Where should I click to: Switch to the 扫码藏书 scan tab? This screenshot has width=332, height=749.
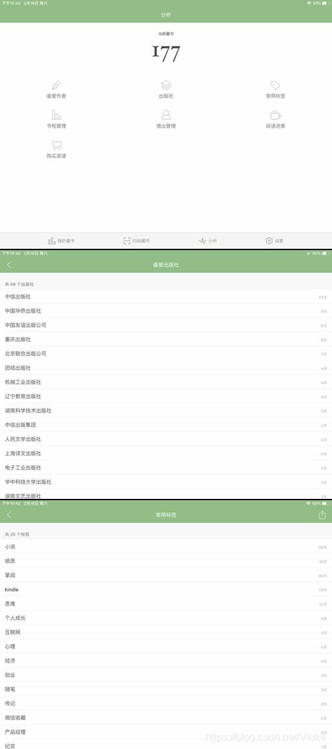pos(136,241)
